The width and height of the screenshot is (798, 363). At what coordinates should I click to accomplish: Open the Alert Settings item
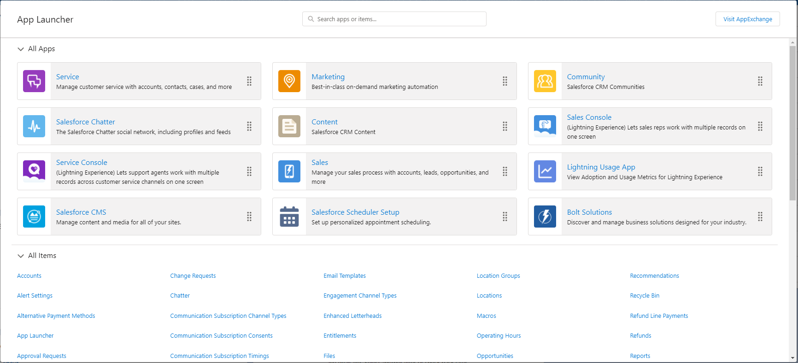point(35,296)
